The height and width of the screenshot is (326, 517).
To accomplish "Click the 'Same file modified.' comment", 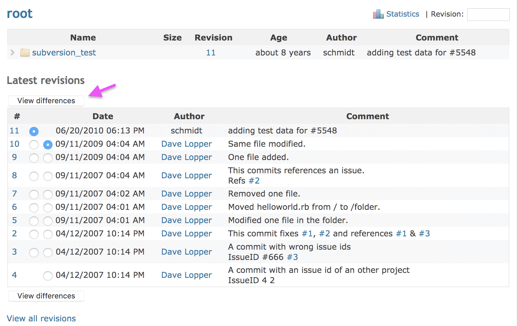I will tap(267, 144).
